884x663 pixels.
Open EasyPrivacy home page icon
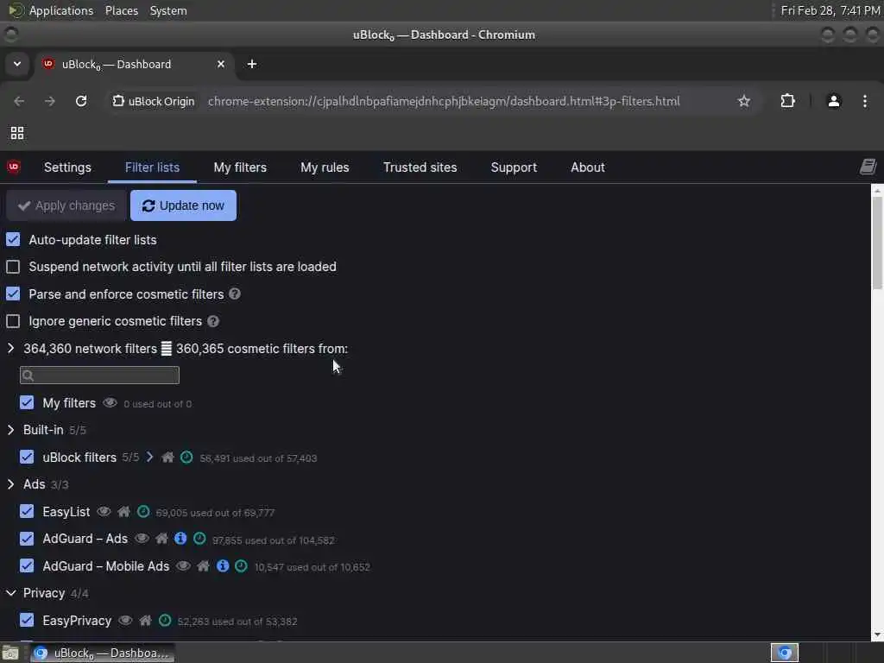click(145, 620)
